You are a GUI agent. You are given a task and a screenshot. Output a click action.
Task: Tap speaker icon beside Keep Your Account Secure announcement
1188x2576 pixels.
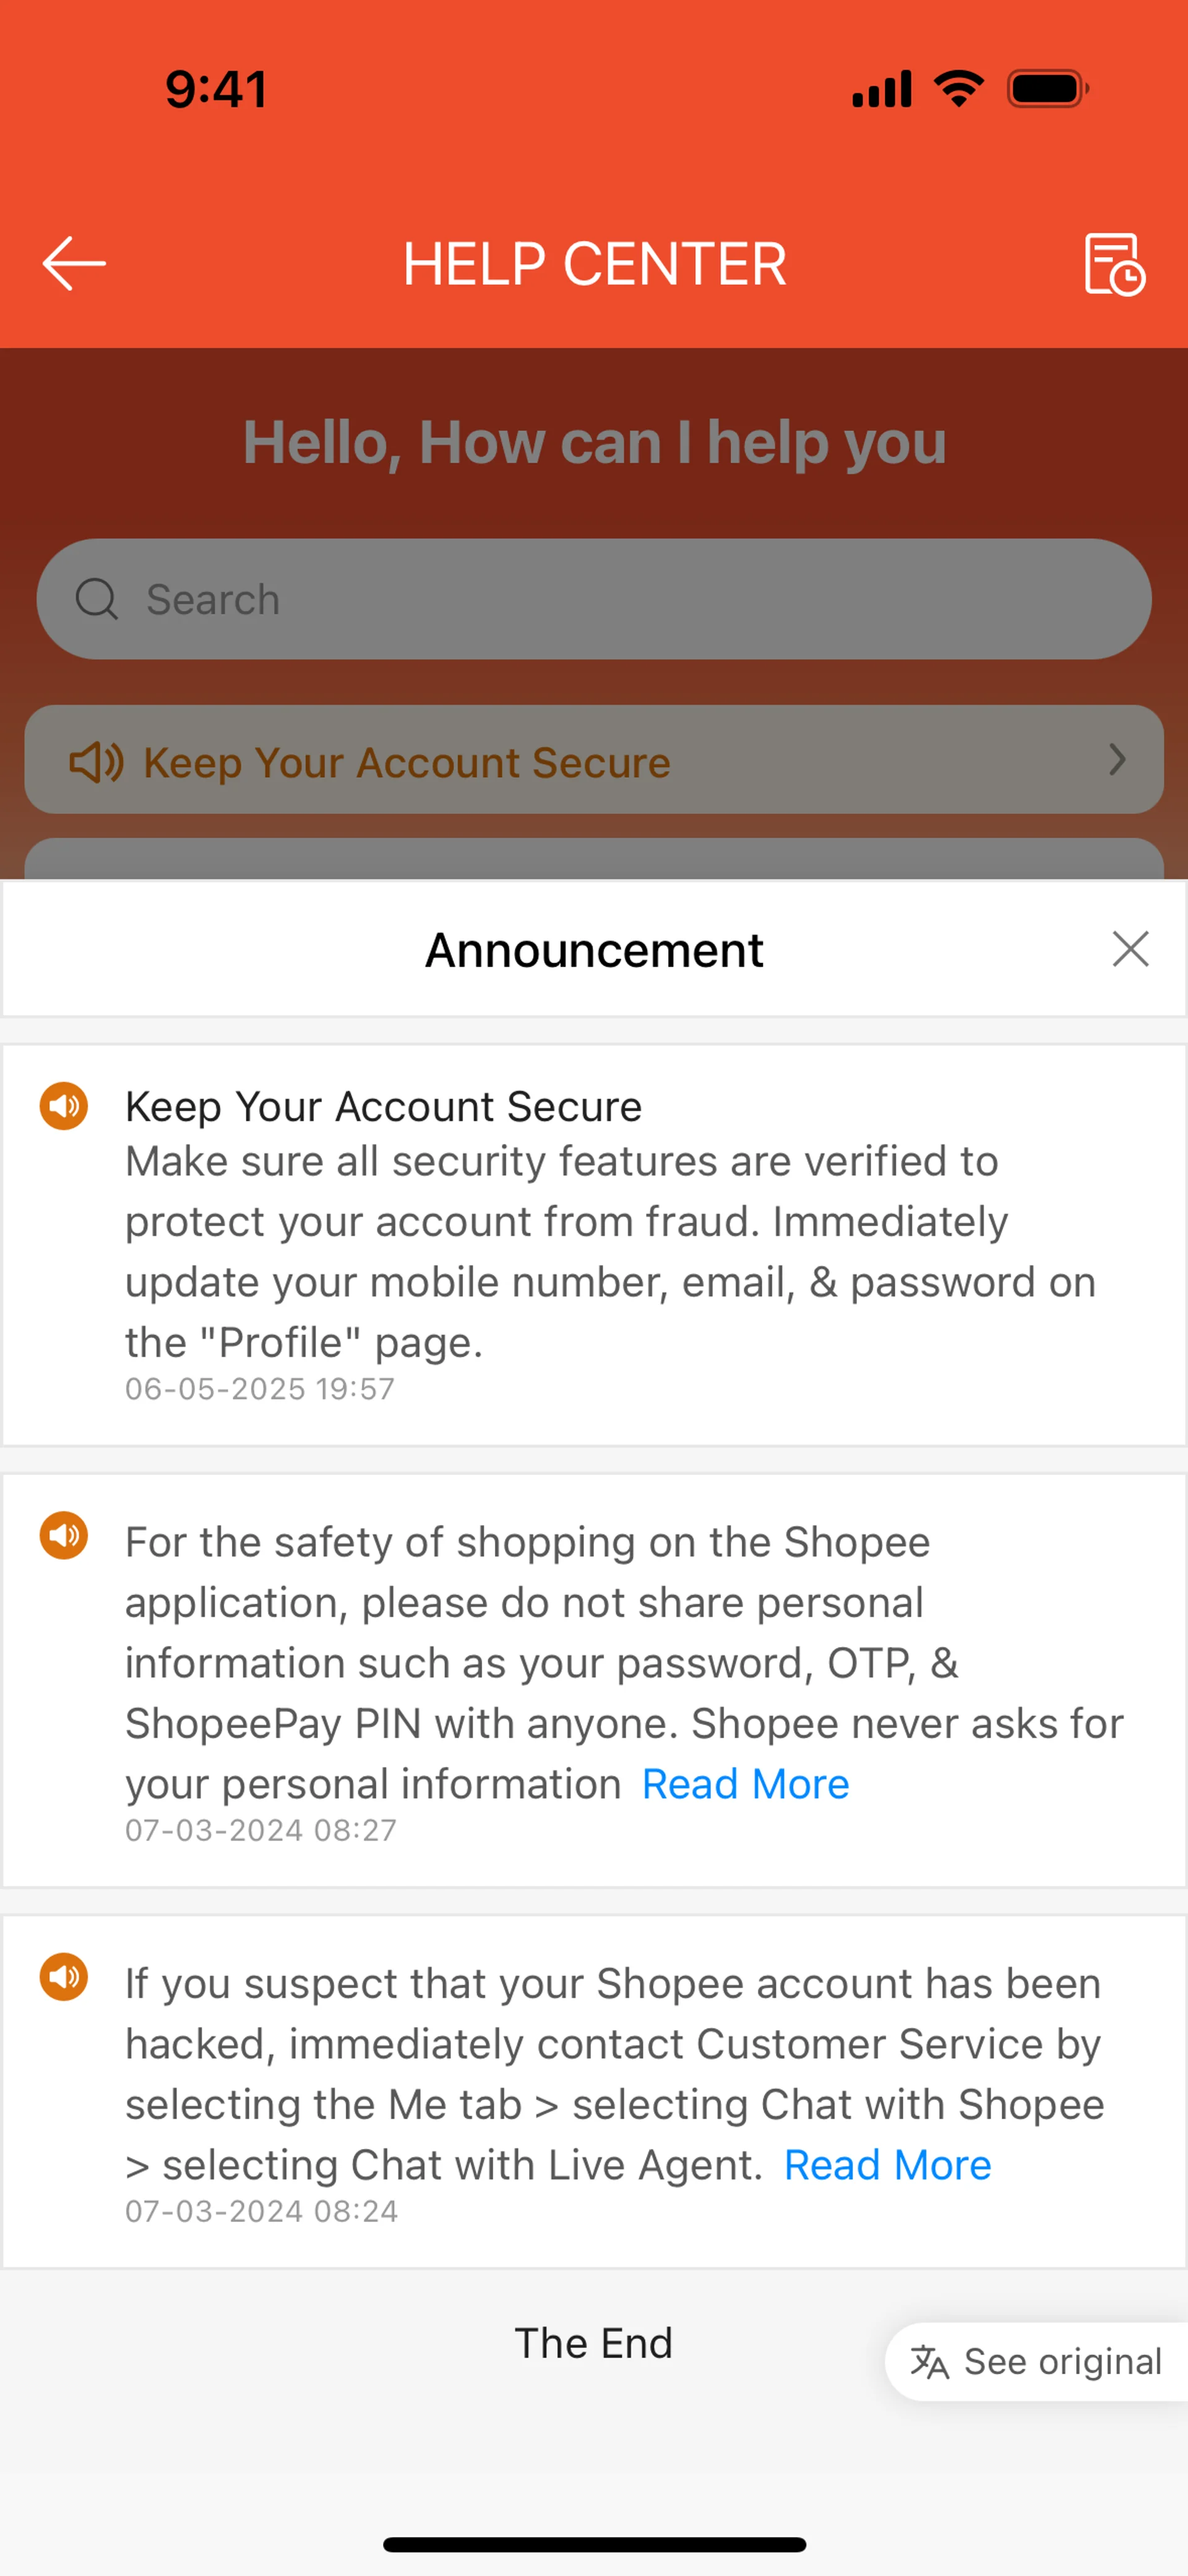(64, 1106)
